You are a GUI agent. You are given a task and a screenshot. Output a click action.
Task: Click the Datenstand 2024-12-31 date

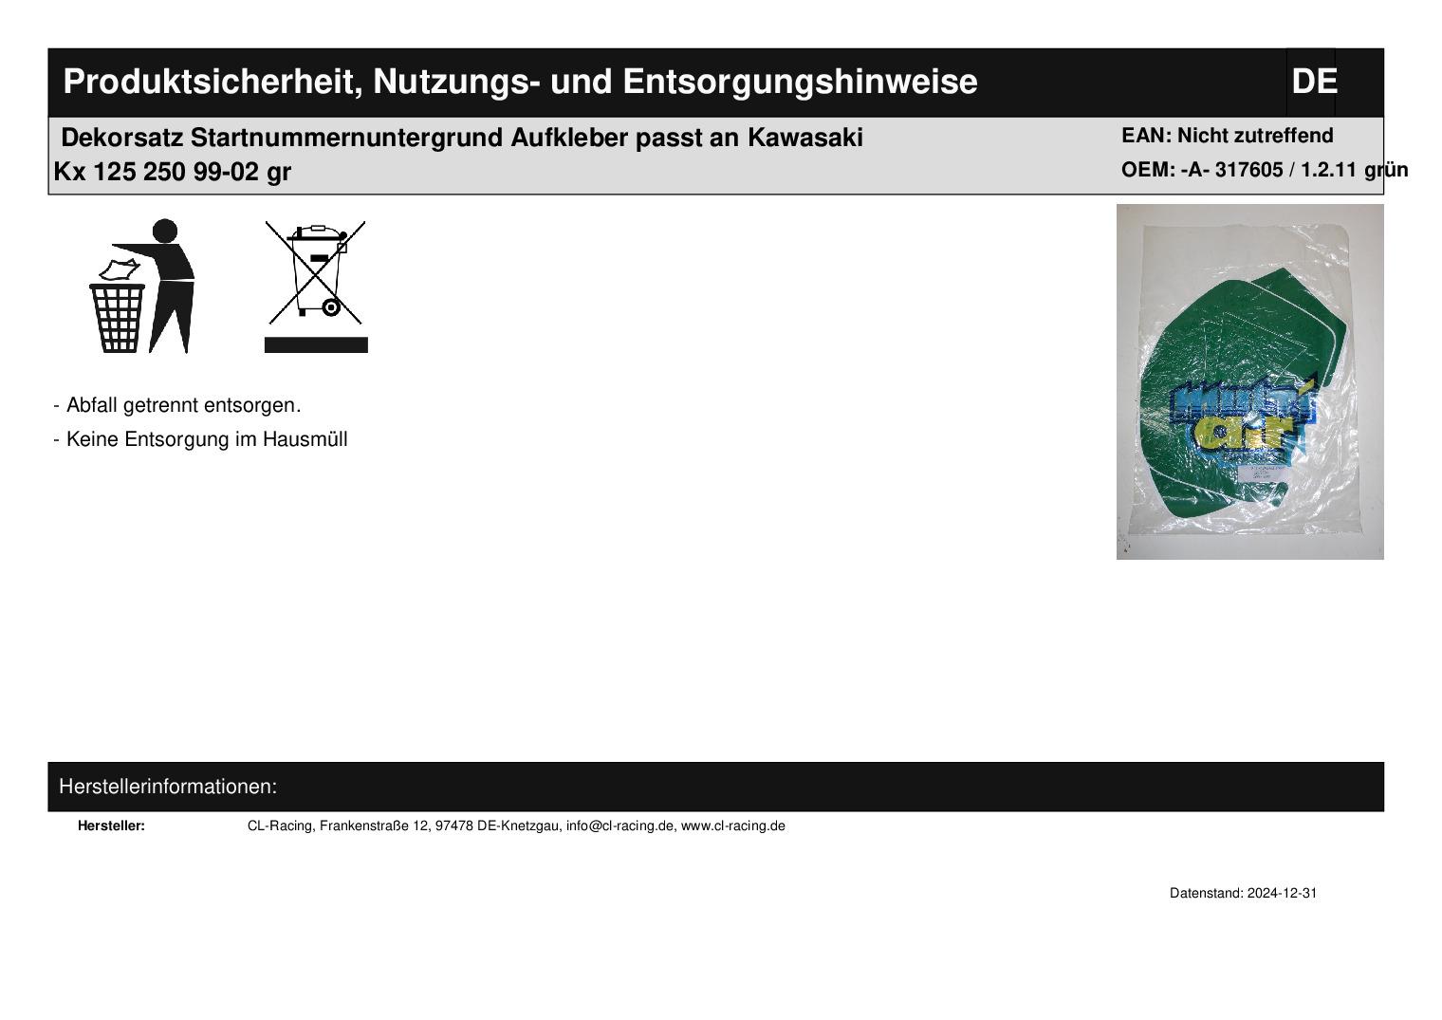1243,894
